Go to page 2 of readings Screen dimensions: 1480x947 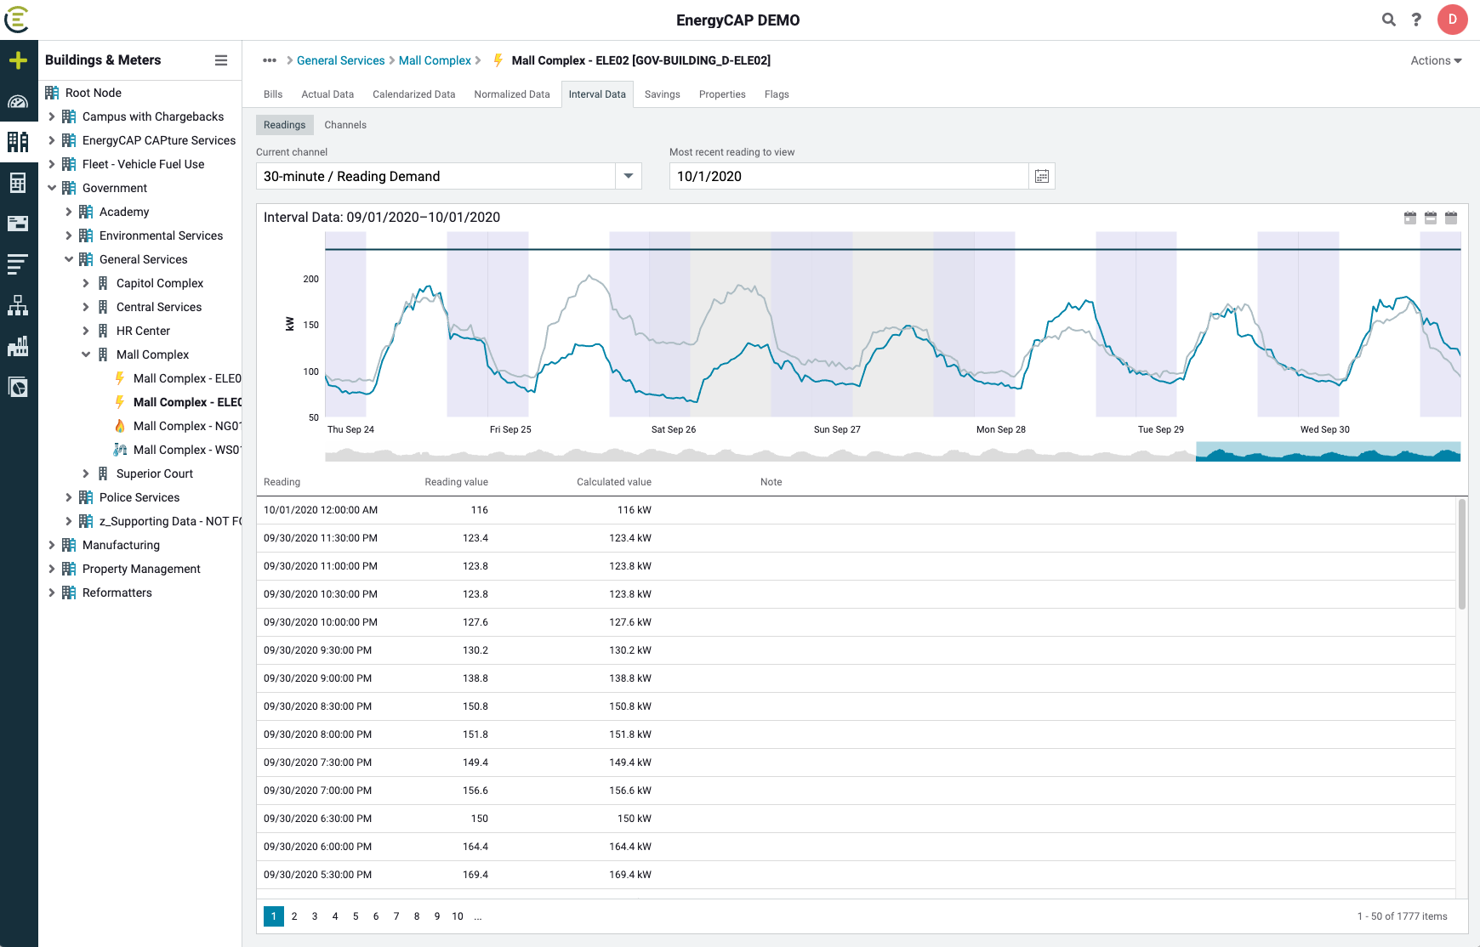pyautogui.click(x=294, y=916)
